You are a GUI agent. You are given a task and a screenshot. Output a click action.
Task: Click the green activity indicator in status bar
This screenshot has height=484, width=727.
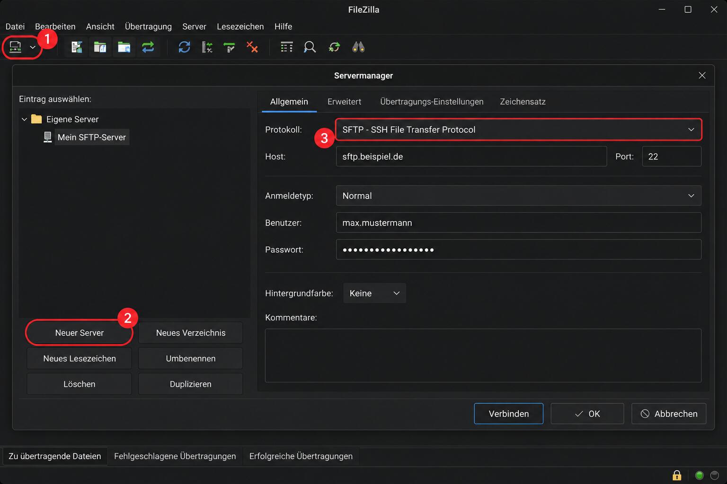699,475
